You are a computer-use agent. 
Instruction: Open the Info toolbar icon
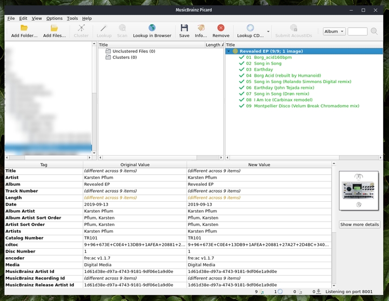pos(200,28)
